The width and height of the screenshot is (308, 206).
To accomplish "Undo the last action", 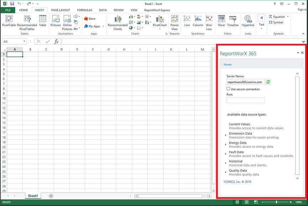I will (x=19, y=4).
